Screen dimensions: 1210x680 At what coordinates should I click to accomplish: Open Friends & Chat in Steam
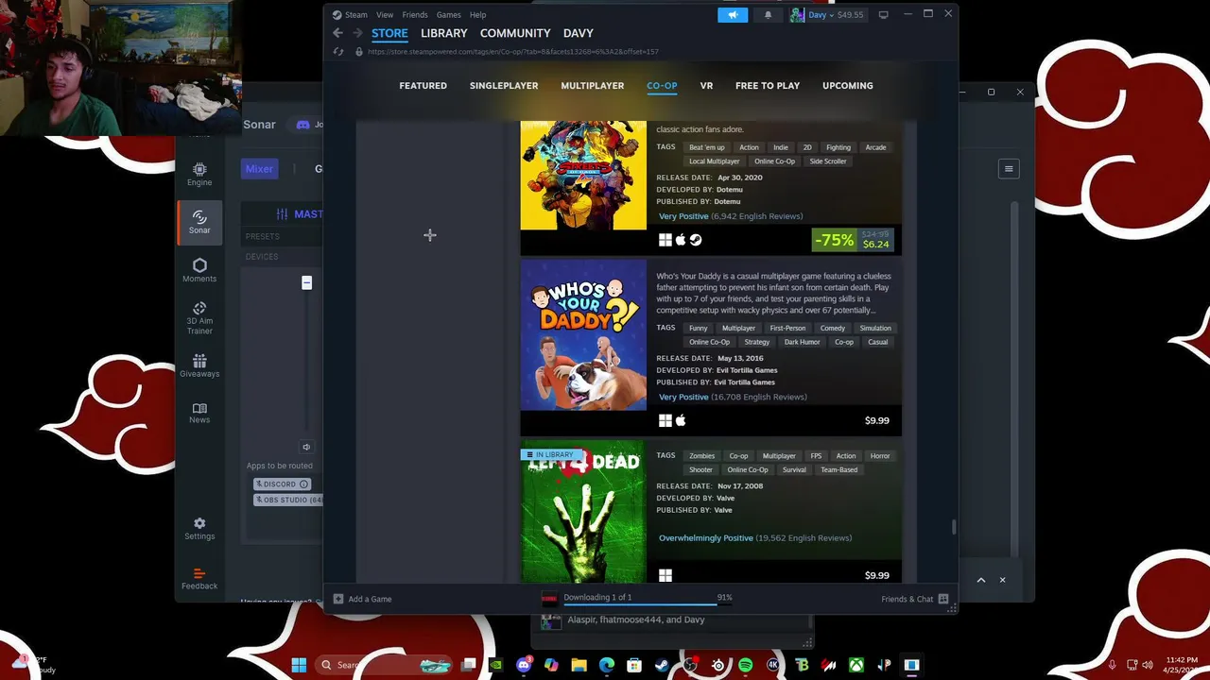pos(914,599)
